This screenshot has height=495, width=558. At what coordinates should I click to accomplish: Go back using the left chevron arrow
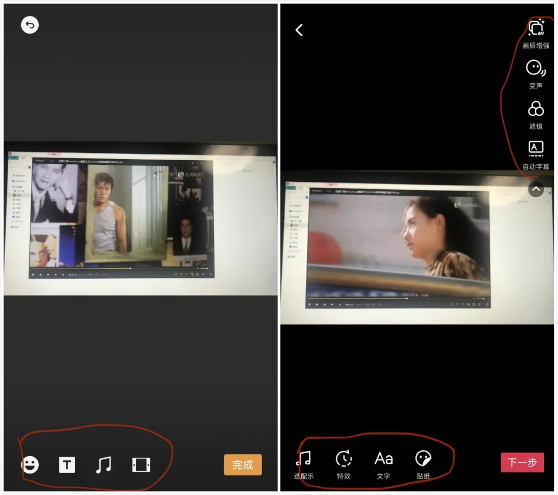coord(299,30)
